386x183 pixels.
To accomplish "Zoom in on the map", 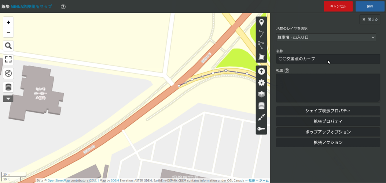I will [8, 22].
